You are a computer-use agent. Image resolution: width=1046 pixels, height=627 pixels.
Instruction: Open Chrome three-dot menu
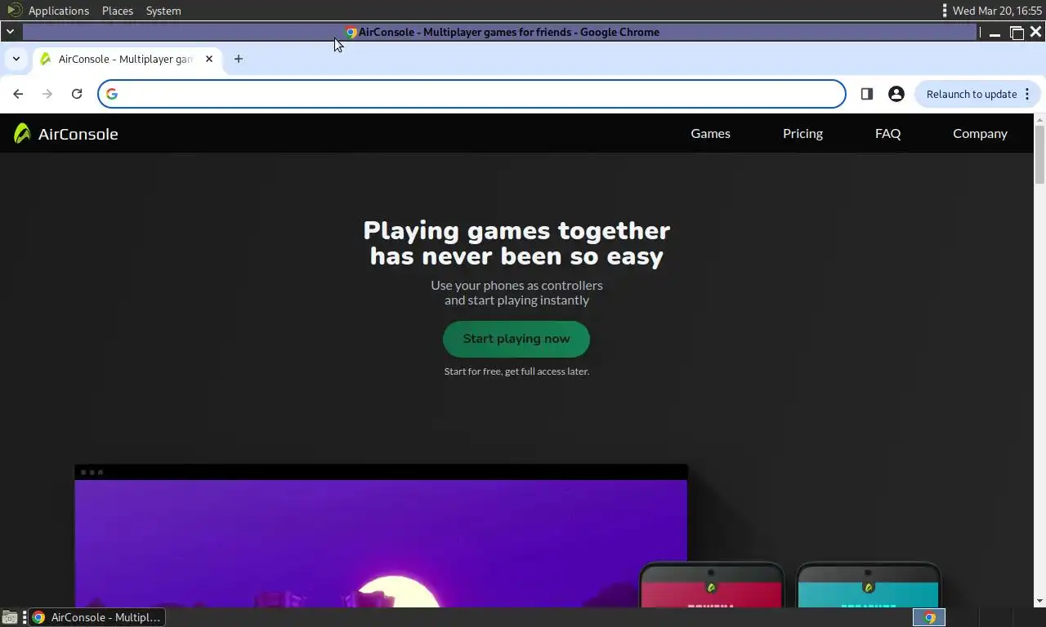click(x=1027, y=94)
